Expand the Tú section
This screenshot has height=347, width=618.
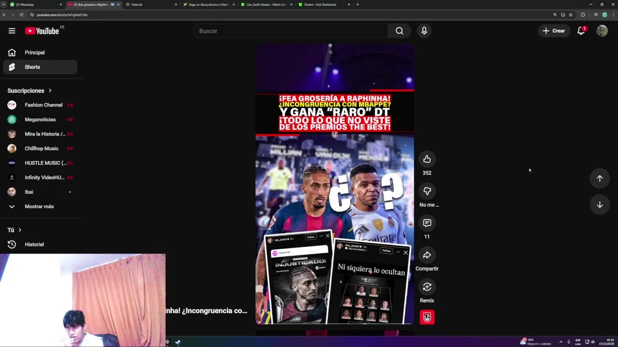click(x=14, y=230)
